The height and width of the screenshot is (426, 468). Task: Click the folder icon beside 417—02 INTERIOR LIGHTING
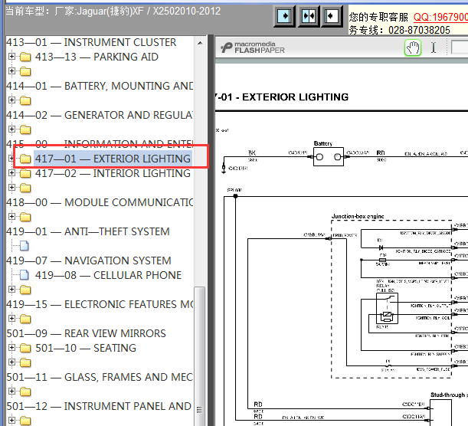(x=25, y=173)
